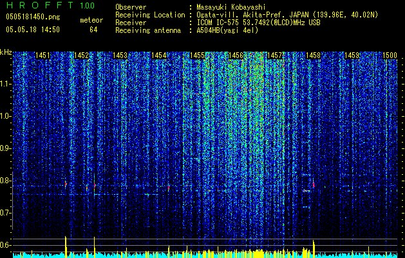Click the kHz axis unit label

(6, 52)
